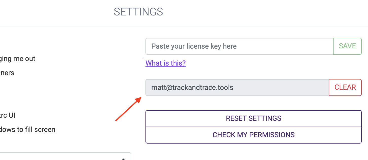Viewport: 368px width, 160px height.
Task: Click the bottom select box's arrow indicator
Action: click(123, 158)
